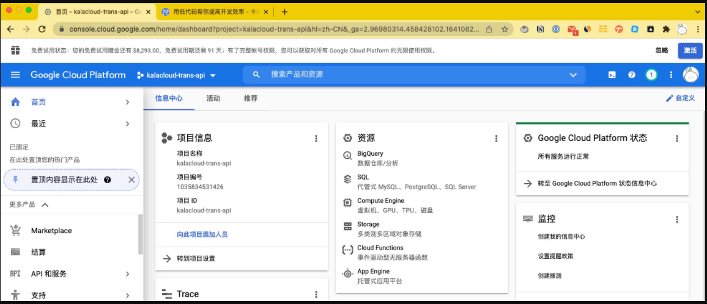Bookmark this page with star icon
The height and width of the screenshot is (304, 707).
coord(505,29)
